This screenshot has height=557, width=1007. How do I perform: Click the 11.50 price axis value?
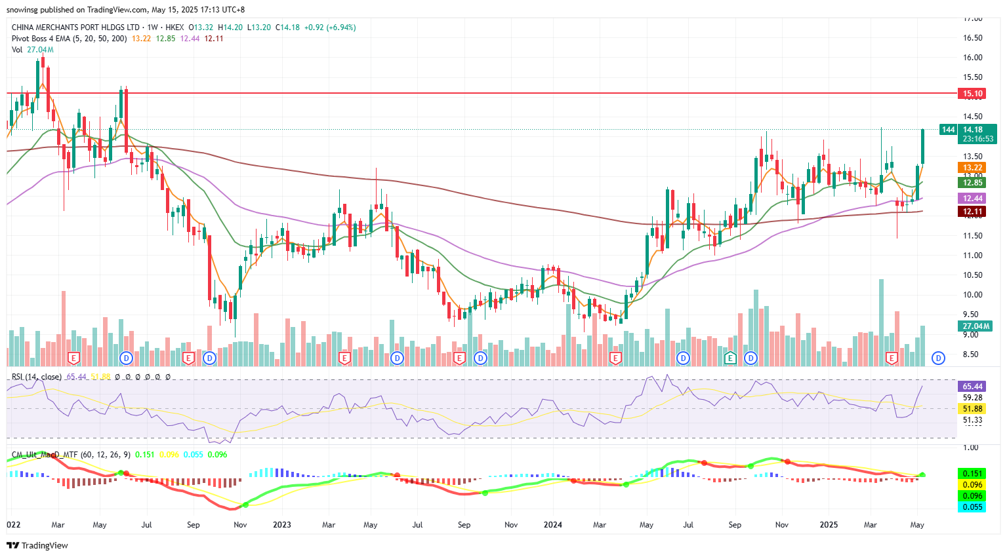[972, 236]
